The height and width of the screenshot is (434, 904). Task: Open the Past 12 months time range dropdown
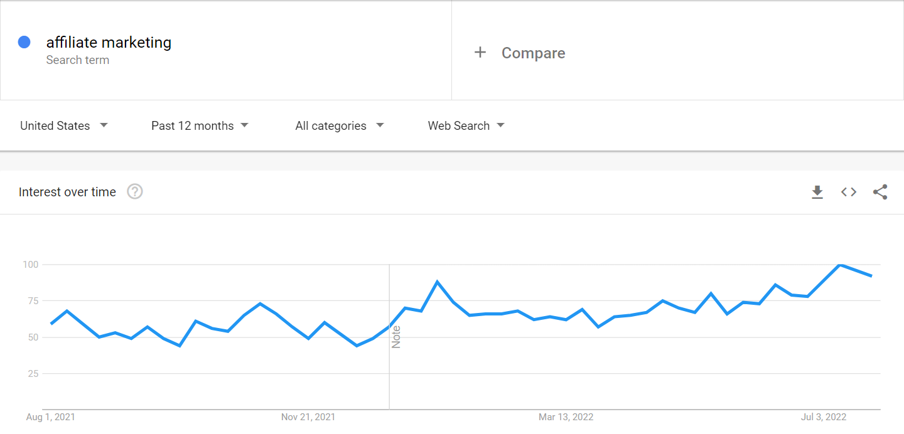(x=200, y=125)
